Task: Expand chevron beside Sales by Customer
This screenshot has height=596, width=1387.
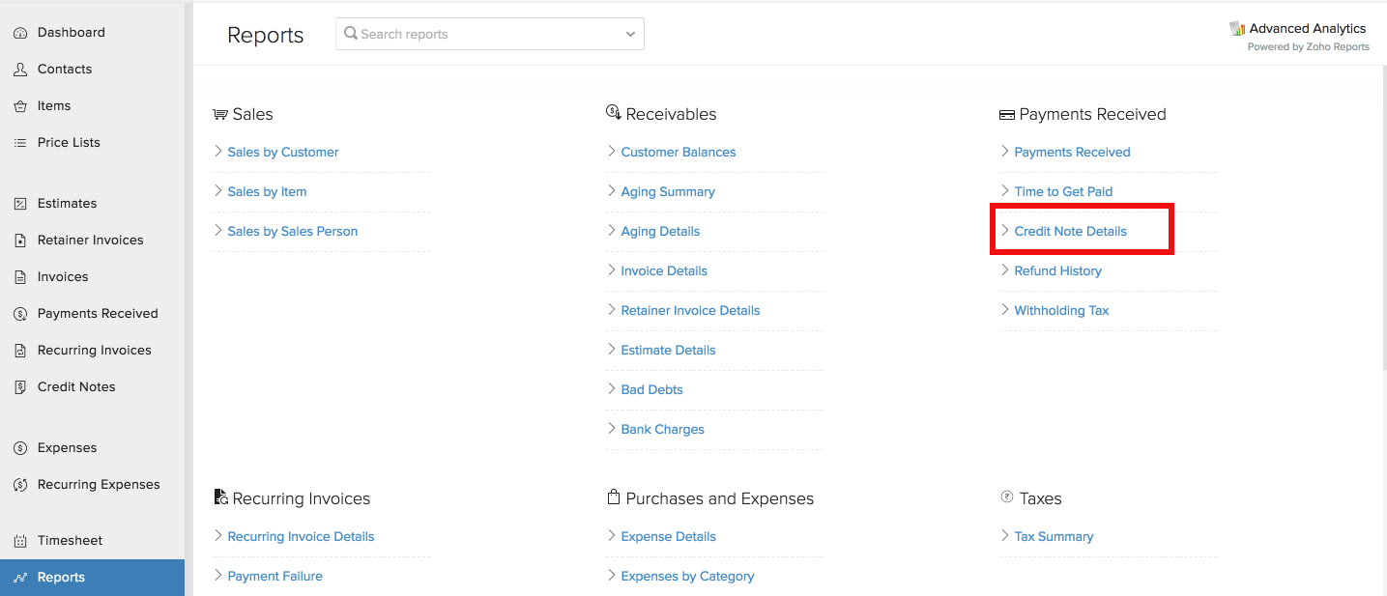Action: [x=218, y=151]
